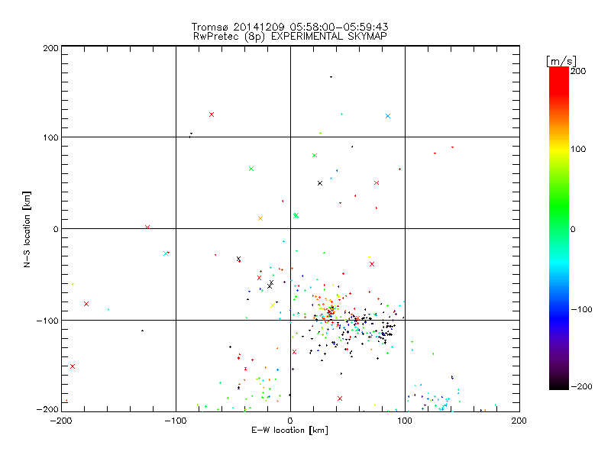Click the red X marker near 43 km, -186 km
The width and height of the screenshot is (611, 458).
340,398
